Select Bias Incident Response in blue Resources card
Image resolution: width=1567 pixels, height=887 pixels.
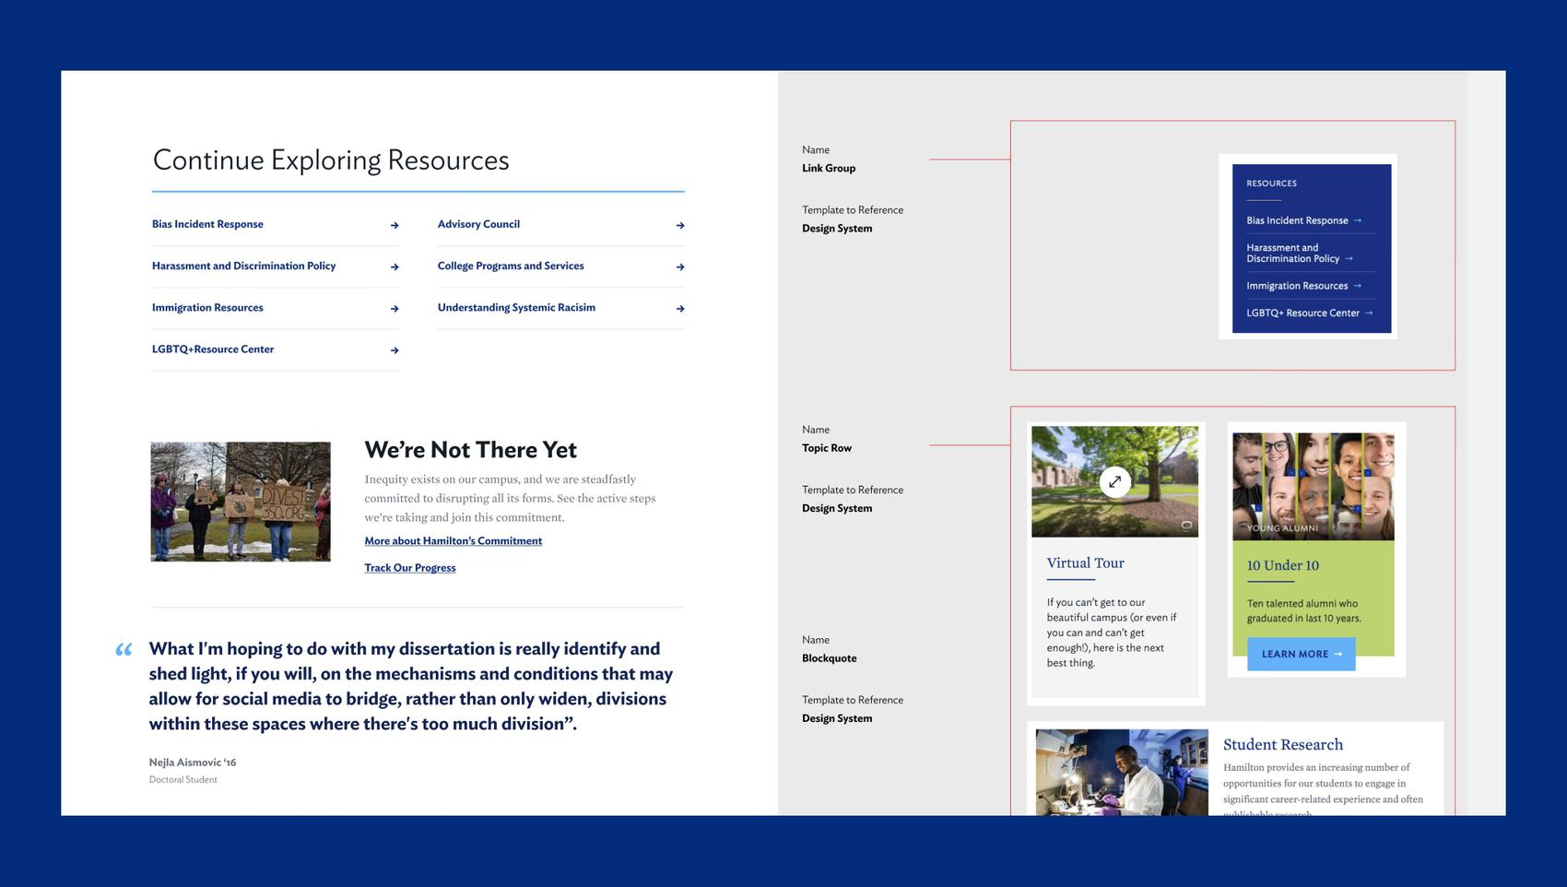point(1297,220)
